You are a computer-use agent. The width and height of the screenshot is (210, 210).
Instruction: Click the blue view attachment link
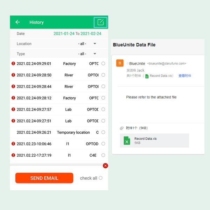coord(185,76)
